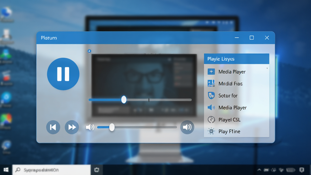The image size is (311, 175).
Task: Expand the small arrow atop the playlist
Action: (267, 68)
